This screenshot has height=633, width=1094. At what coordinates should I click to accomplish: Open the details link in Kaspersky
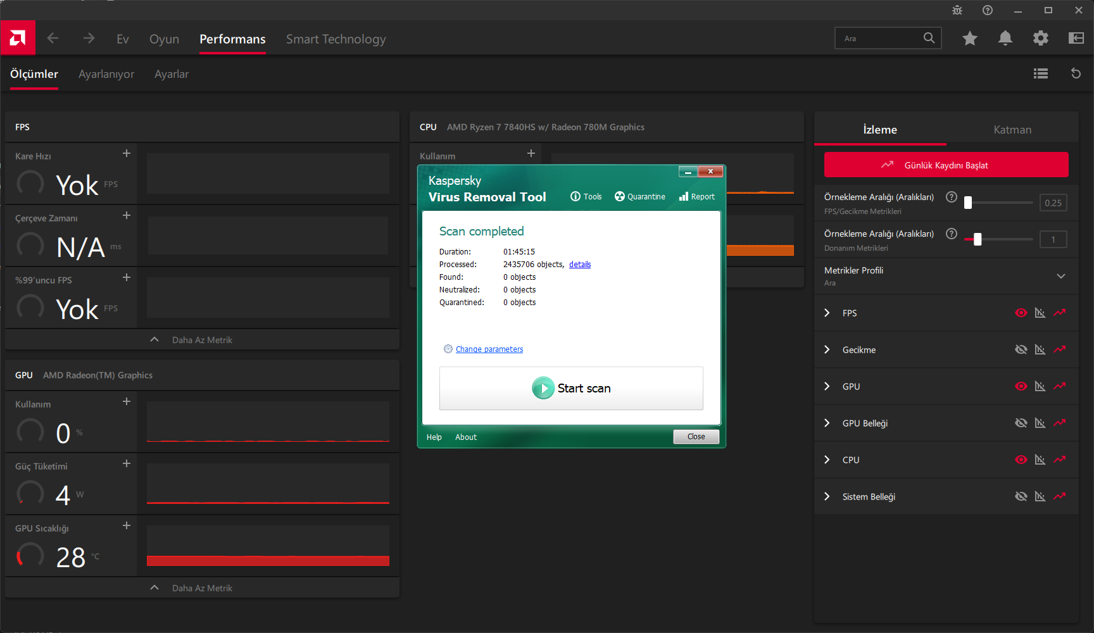580,265
